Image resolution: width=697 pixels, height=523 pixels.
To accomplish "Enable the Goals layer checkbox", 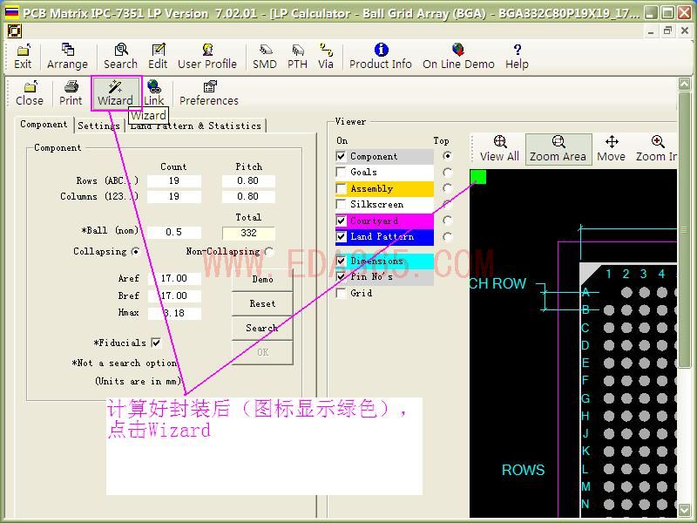I will pos(341,172).
